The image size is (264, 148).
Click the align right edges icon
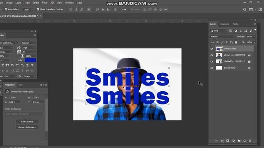pos(82,9)
